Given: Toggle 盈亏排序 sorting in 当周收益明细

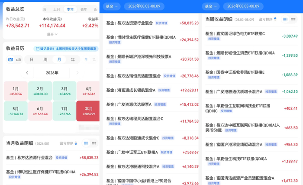Looking at the screenshot, I should (268, 19).
